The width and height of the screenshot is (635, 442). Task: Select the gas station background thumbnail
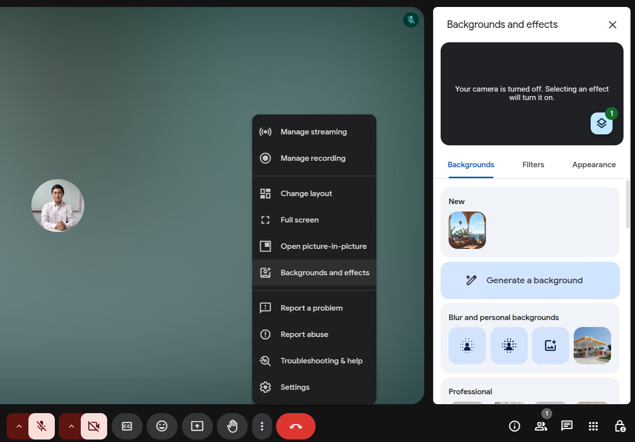click(592, 345)
